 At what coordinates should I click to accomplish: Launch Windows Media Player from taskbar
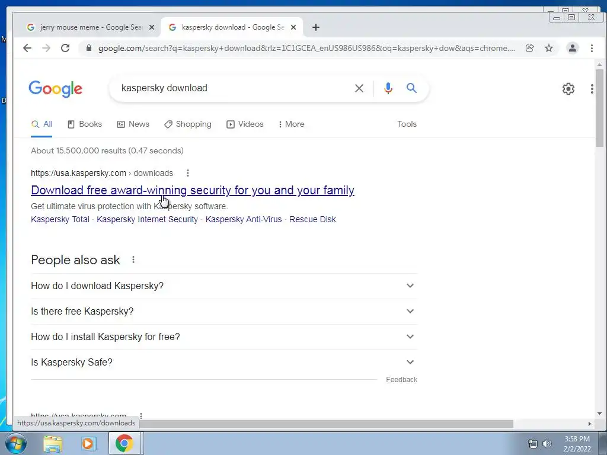(x=88, y=443)
